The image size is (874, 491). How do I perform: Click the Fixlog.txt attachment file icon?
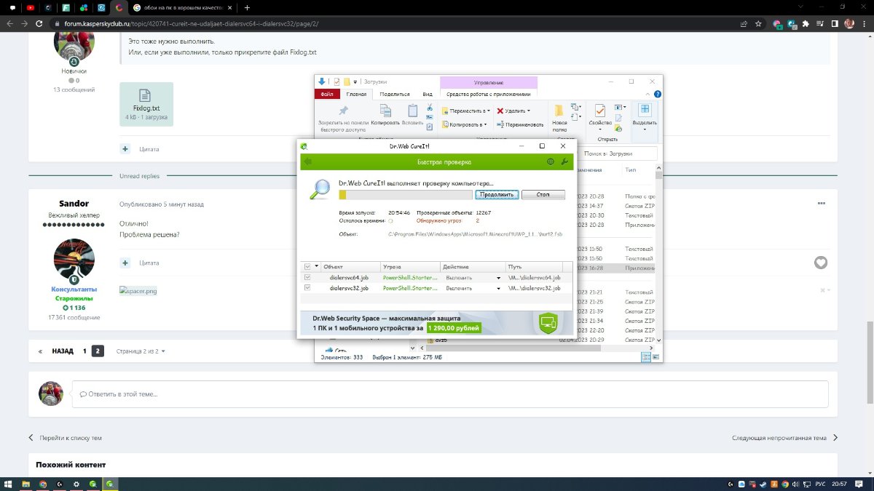point(146,95)
